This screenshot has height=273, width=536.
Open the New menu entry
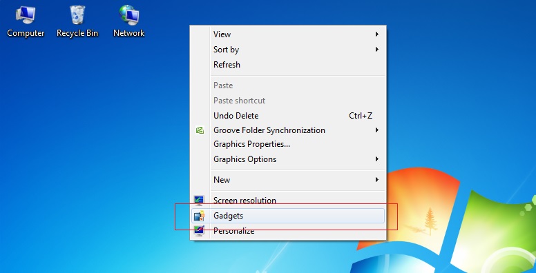[288, 179]
